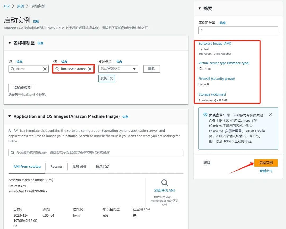Screen dimensions: 286x229
Task: Dismiss the 免费套餐 info banner
Action: [x=271, y=114]
